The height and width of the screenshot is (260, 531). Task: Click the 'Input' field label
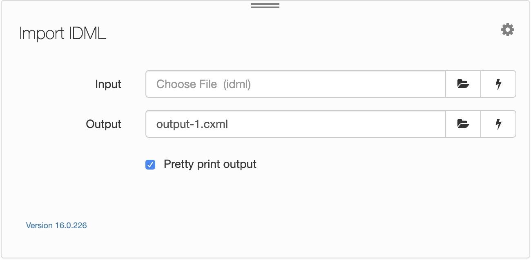108,84
